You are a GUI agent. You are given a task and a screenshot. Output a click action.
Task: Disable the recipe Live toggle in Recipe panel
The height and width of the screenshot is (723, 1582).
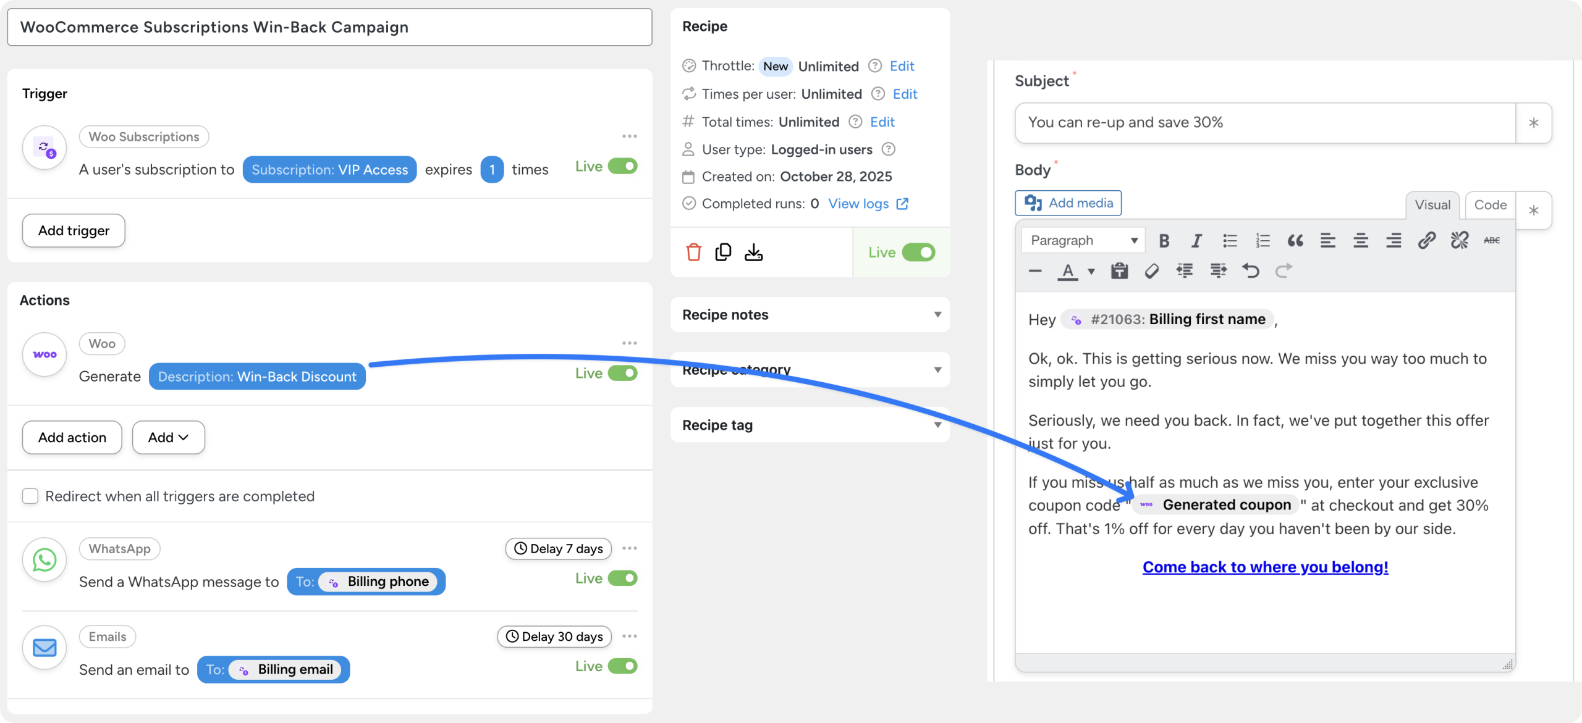click(918, 253)
